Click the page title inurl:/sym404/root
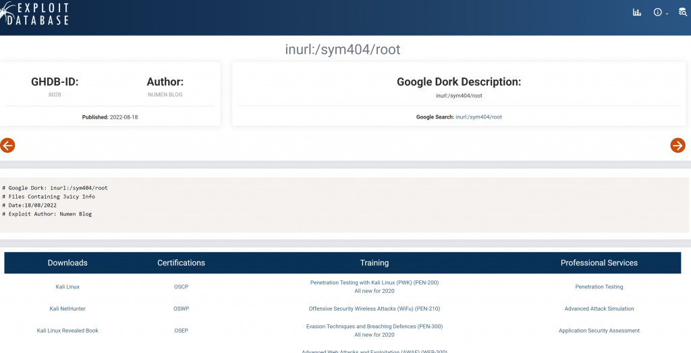The width and height of the screenshot is (691, 353). pos(342,49)
